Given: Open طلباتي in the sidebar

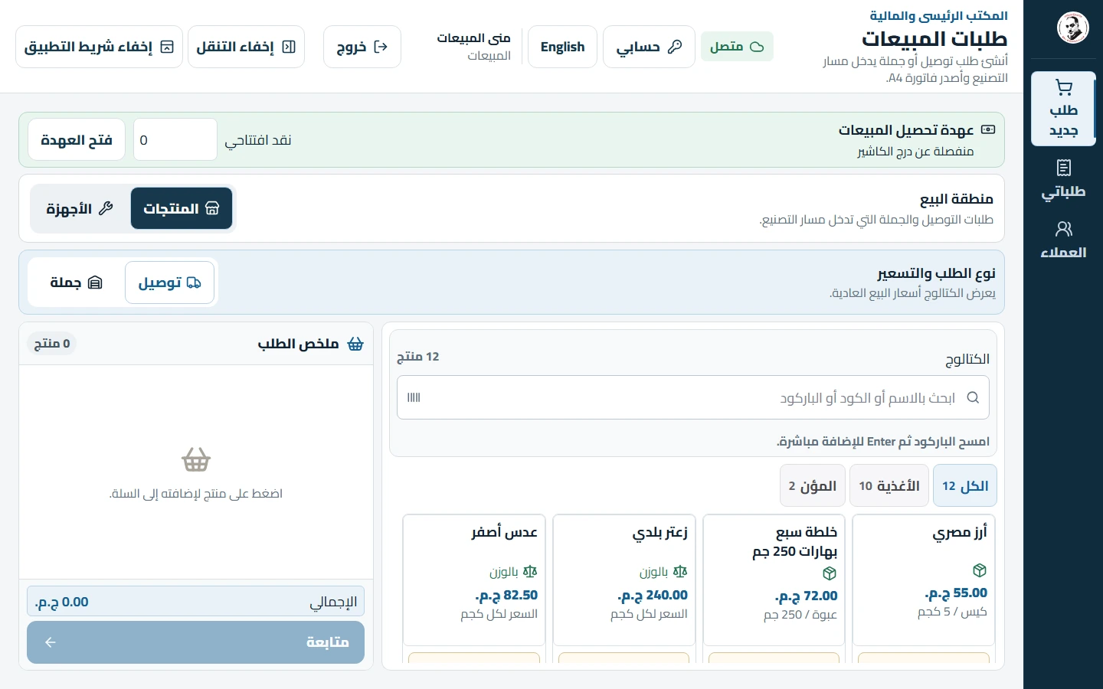Looking at the screenshot, I should click(1063, 179).
